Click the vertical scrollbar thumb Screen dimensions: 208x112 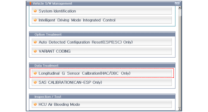180,12
